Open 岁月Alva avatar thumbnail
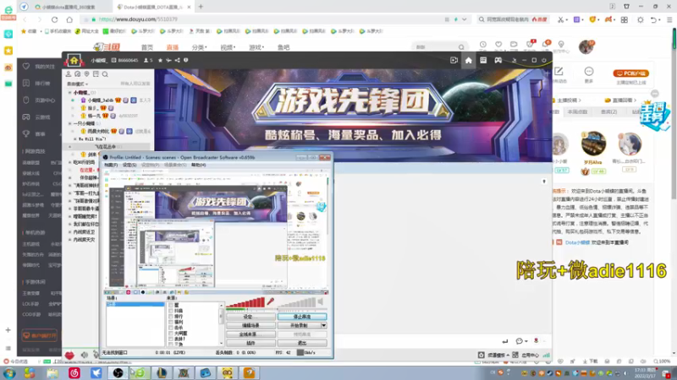The image size is (677, 380). point(594,144)
